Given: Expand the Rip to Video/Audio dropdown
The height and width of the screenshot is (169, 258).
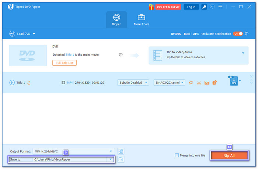Looking at the screenshot, I should pos(243,53).
